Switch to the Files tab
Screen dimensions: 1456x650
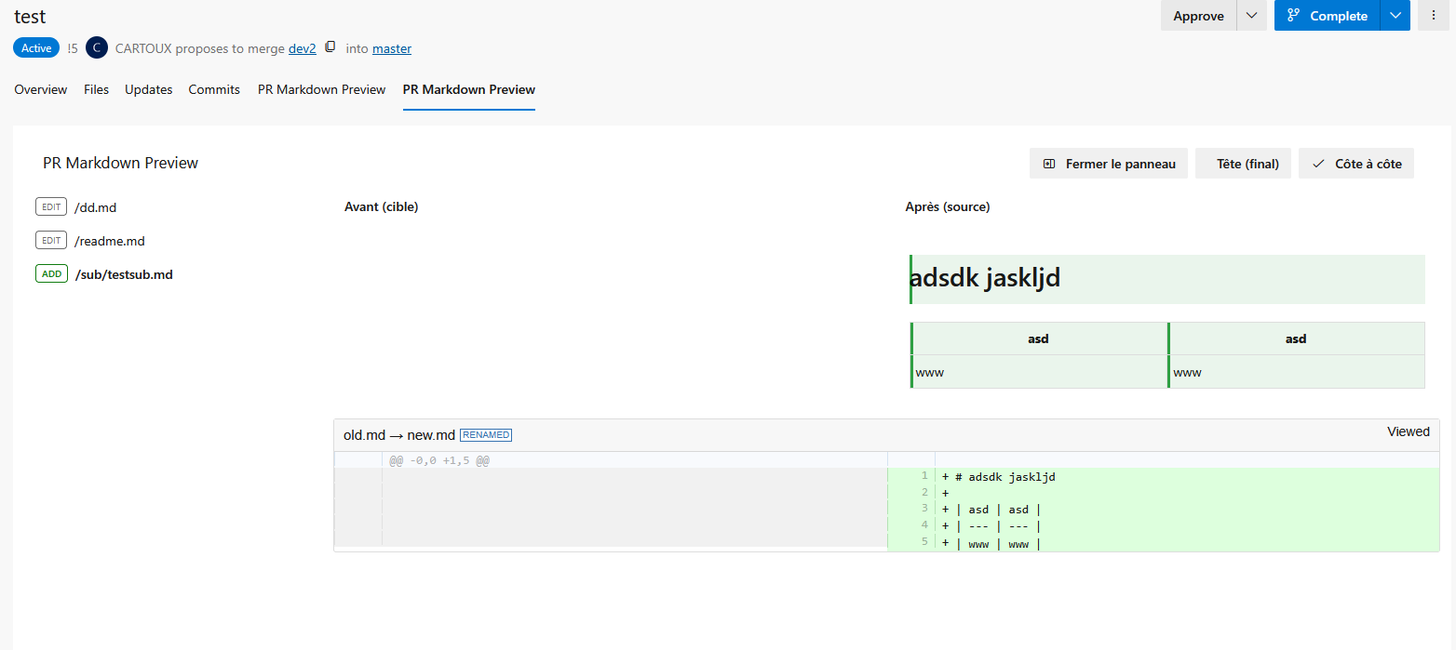96,90
